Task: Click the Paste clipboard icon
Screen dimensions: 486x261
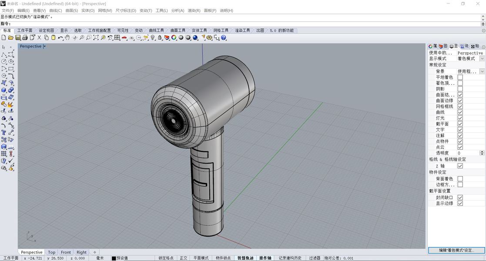Action: [x=54, y=37]
